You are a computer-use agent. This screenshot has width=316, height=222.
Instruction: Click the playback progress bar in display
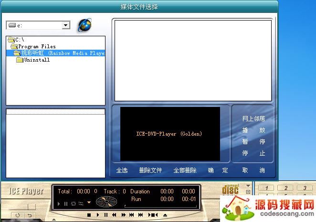pyautogui.click(x=160, y=206)
